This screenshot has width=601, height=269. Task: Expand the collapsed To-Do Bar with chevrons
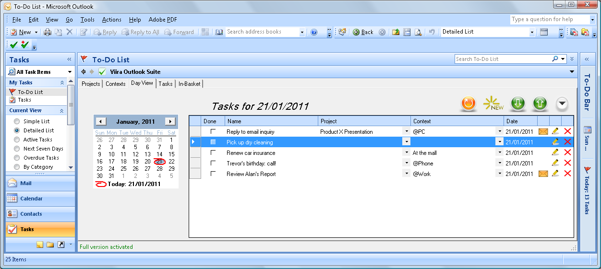point(587,59)
